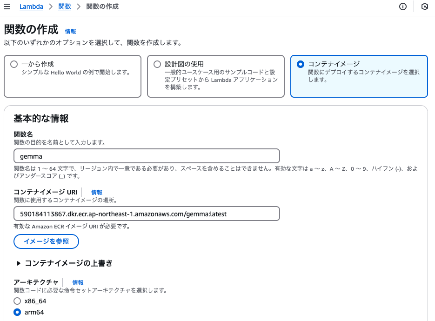This screenshot has height=321, width=435.
Task: Open the hamburger navigation menu
Action: coord(7,7)
